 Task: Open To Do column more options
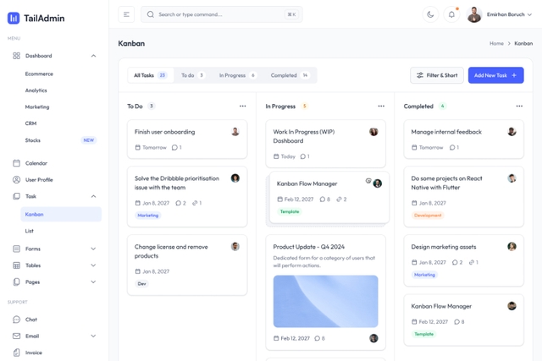tap(243, 106)
